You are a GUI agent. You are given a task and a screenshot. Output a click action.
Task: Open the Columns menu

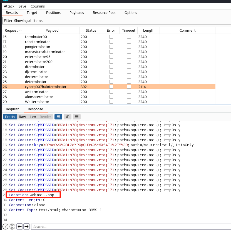pyautogui.click(x=38, y=6)
